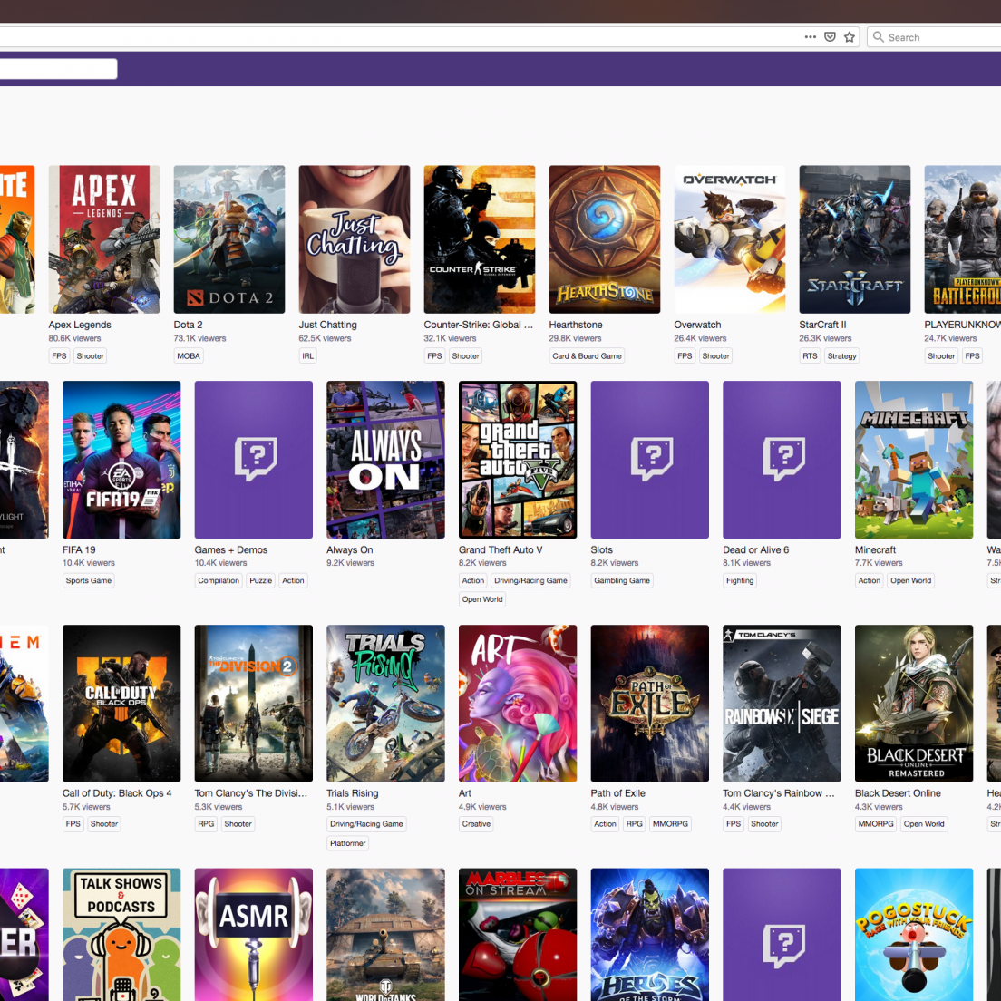Go to Path of Exile via its title
Screen dimensions: 1001x1001
618,793
